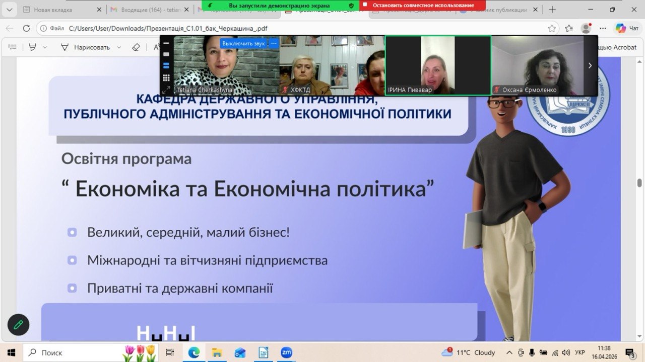Click the vertical scrollbar thumb of PDF
Screen dimensions: 645x362
click(x=639, y=183)
